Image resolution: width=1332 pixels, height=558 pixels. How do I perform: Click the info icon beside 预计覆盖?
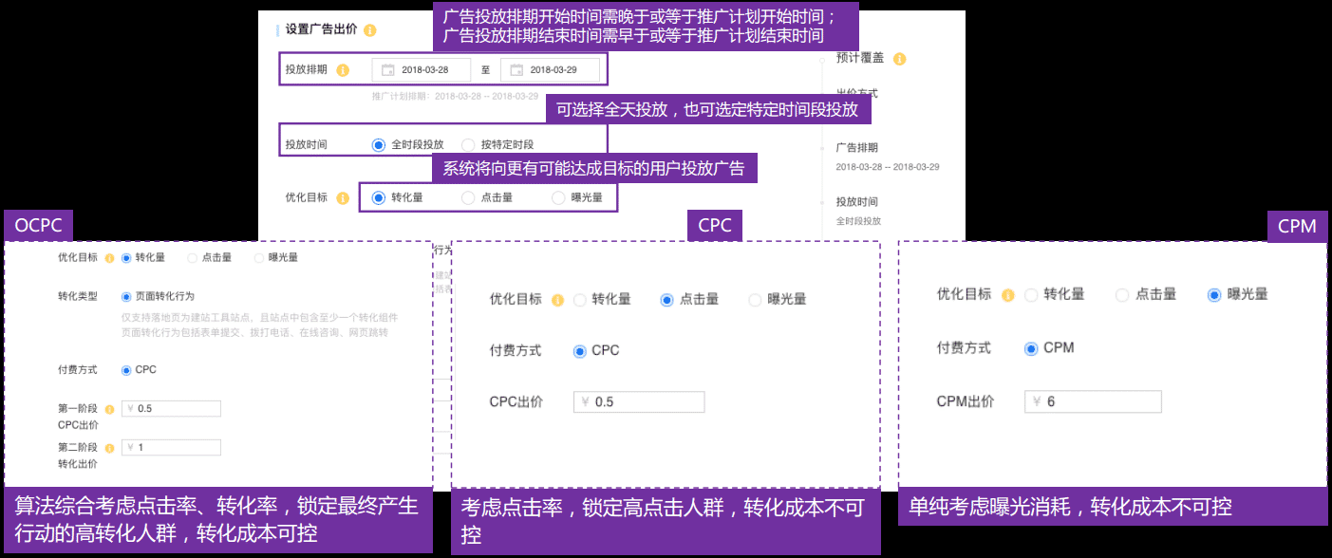click(x=899, y=59)
